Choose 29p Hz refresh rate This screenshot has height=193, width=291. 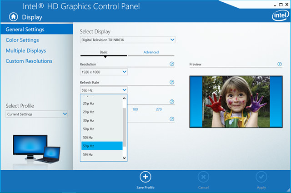(x=102, y=112)
